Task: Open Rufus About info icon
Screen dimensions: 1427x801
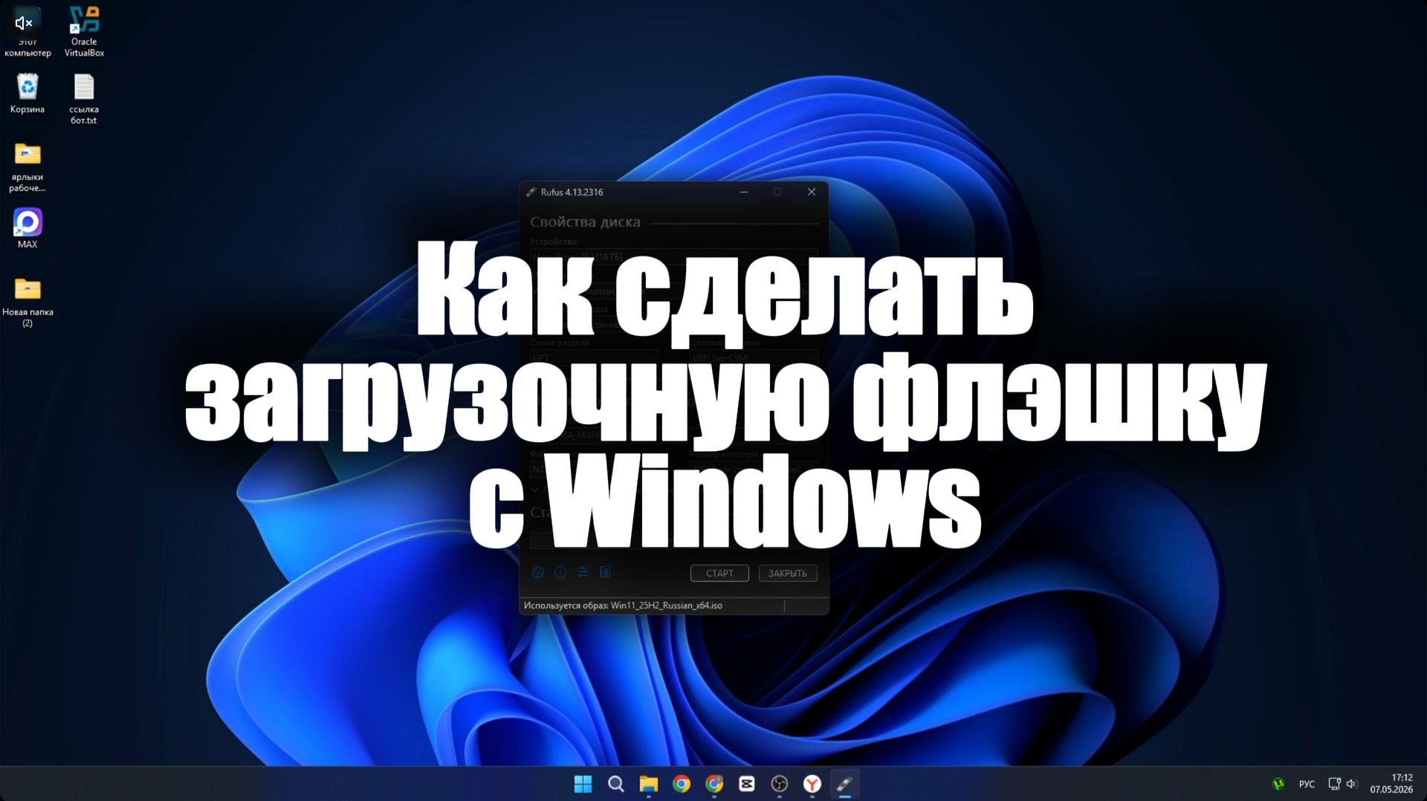Action: click(560, 572)
